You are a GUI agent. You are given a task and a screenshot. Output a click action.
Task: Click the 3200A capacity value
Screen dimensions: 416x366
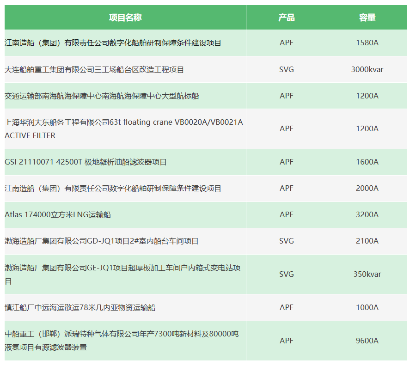click(x=367, y=214)
